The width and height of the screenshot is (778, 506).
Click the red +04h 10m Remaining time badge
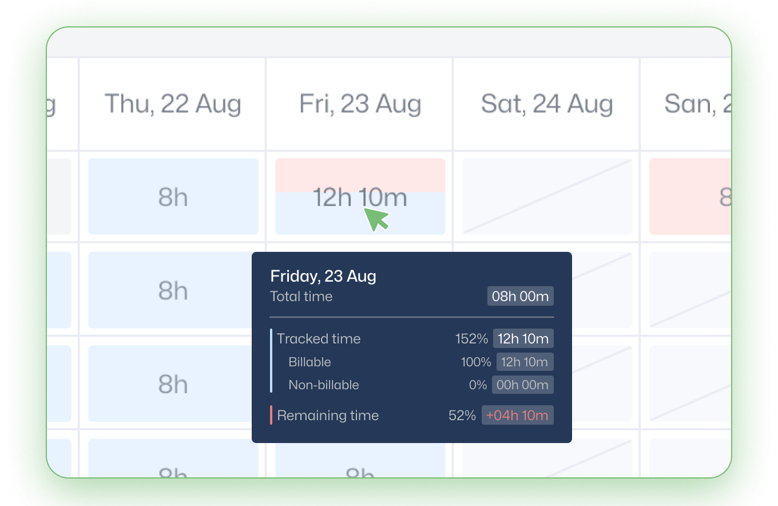click(x=518, y=415)
